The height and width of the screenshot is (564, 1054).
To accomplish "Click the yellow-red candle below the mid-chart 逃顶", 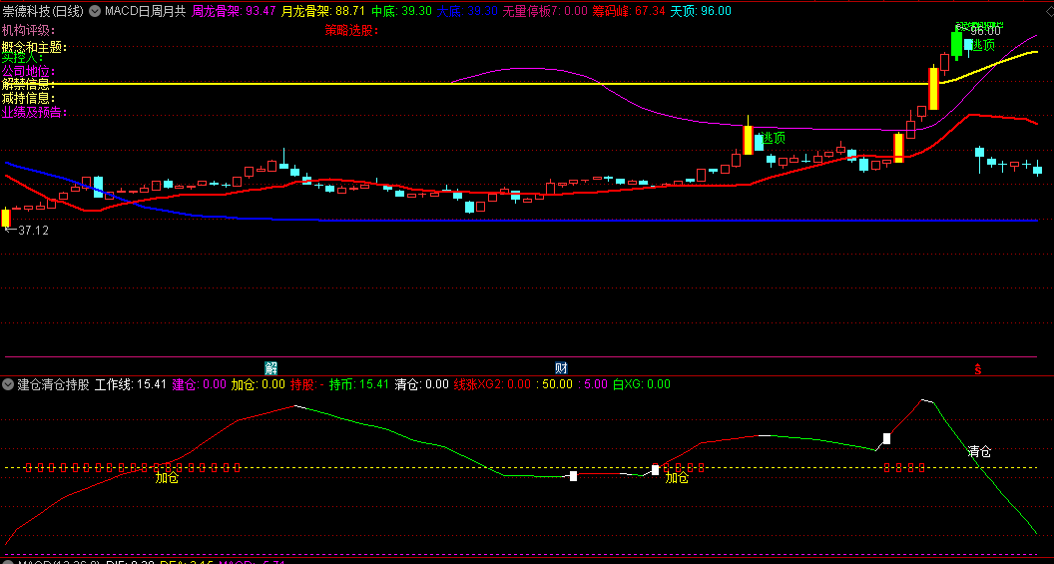I will 748,140.
